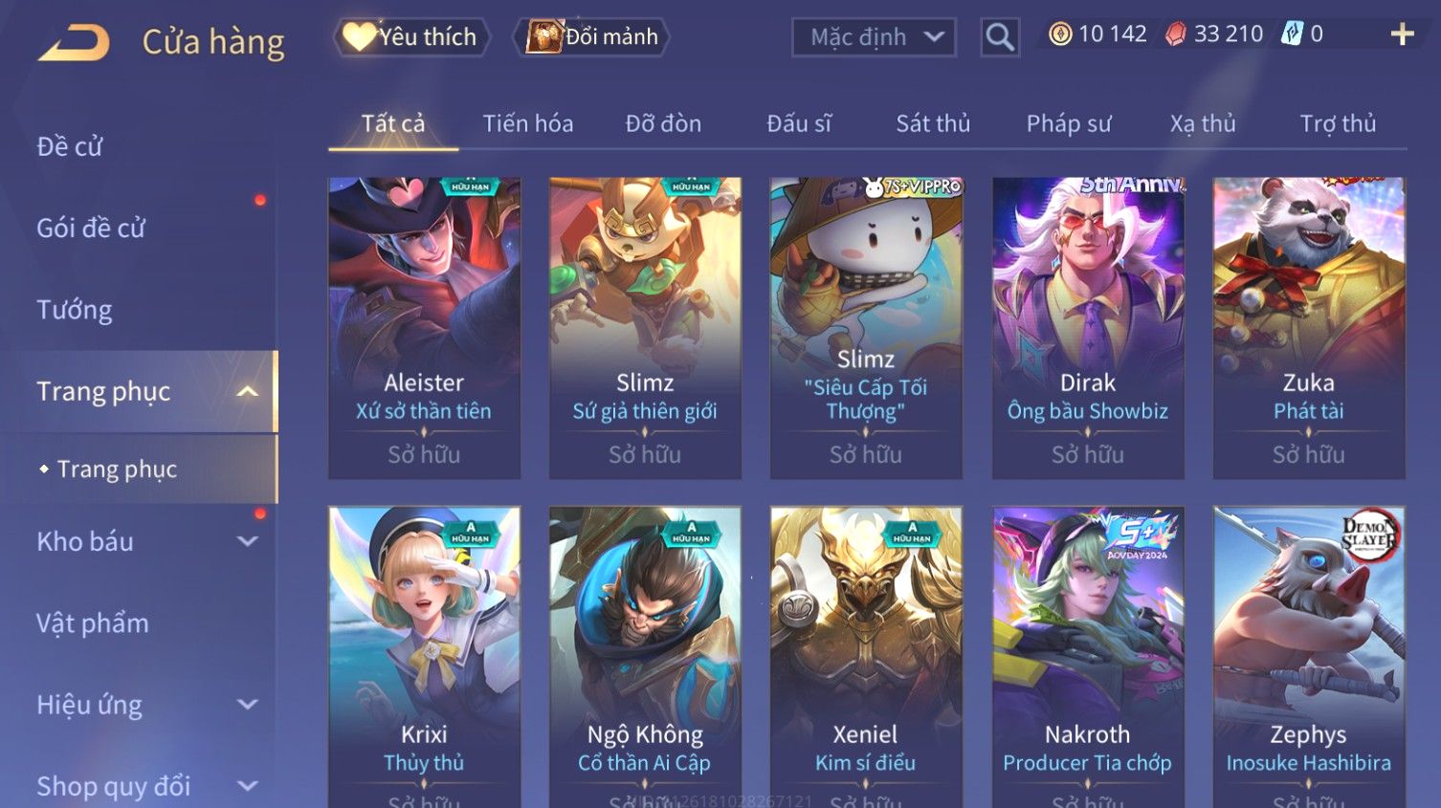Image resolution: width=1441 pixels, height=808 pixels.
Task: Collapse the Trang phục sidebar section
Action: 248,391
